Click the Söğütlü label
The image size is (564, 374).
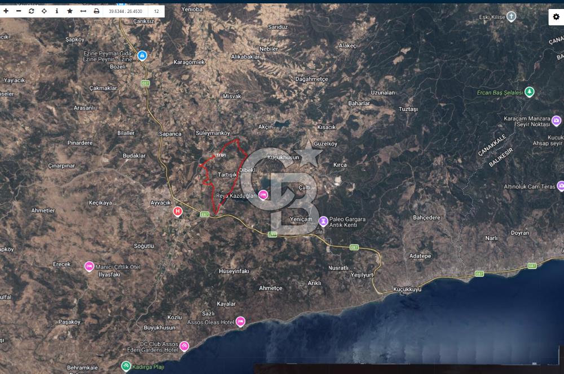[x=144, y=246]
